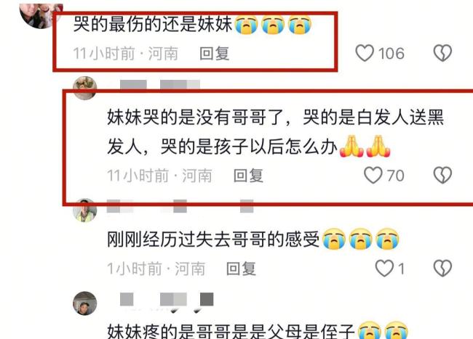Dislike the comment about 哭的最伤的还是妹妹
The height and width of the screenshot is (339, 473).
point(442,53)
